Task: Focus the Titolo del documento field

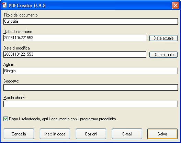Action: 91,22
